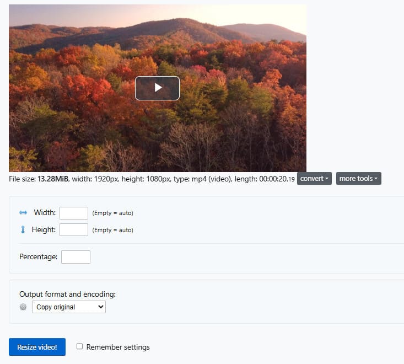This screenshot has width=404, height=364.
Task: Click the horizontal width arrow icon
Action: click(23, 212)
